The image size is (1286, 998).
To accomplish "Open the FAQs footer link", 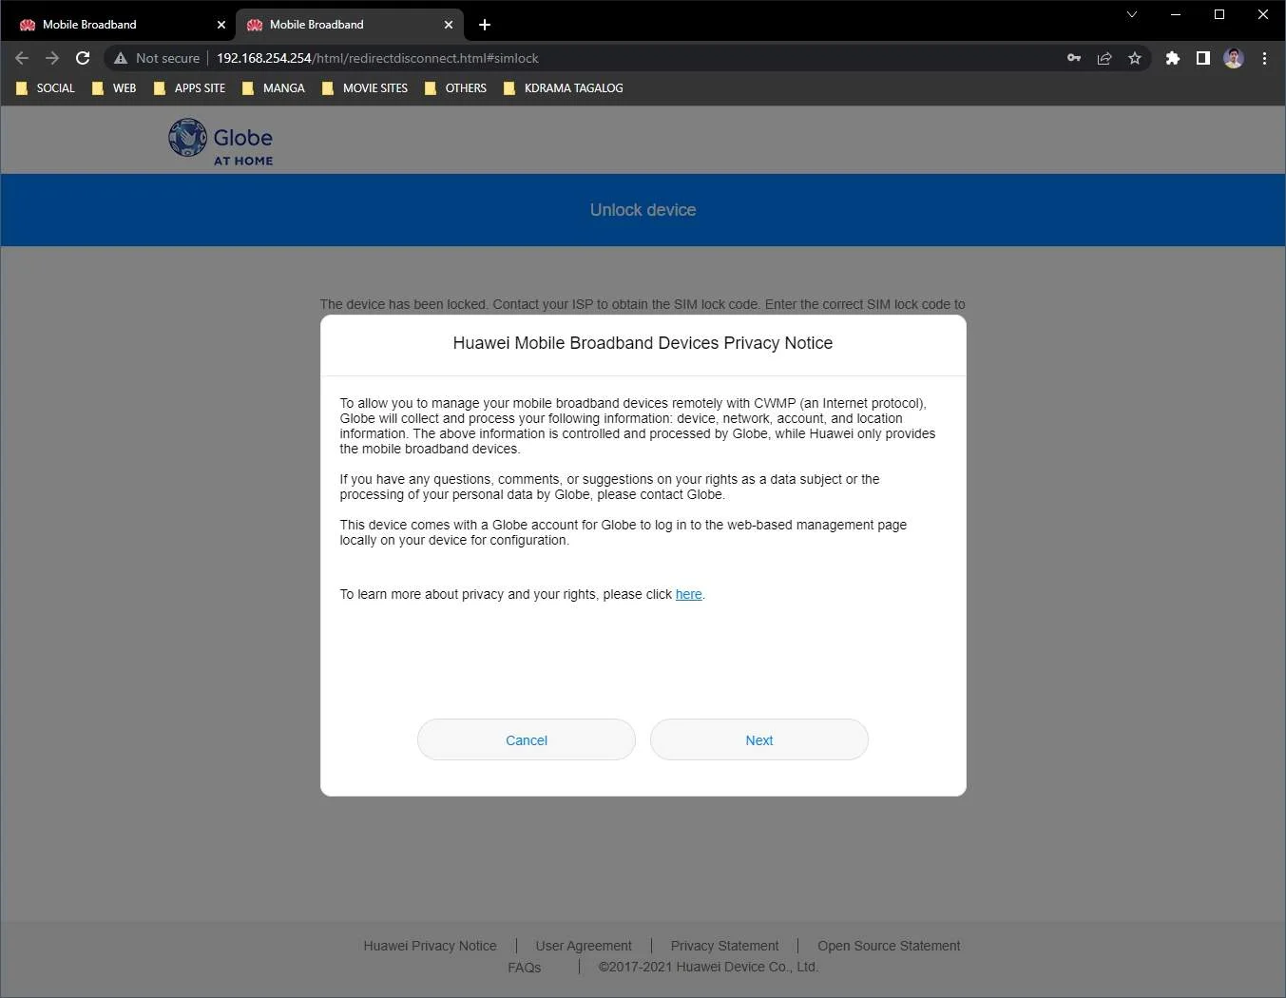I will [x=524, y=968].
